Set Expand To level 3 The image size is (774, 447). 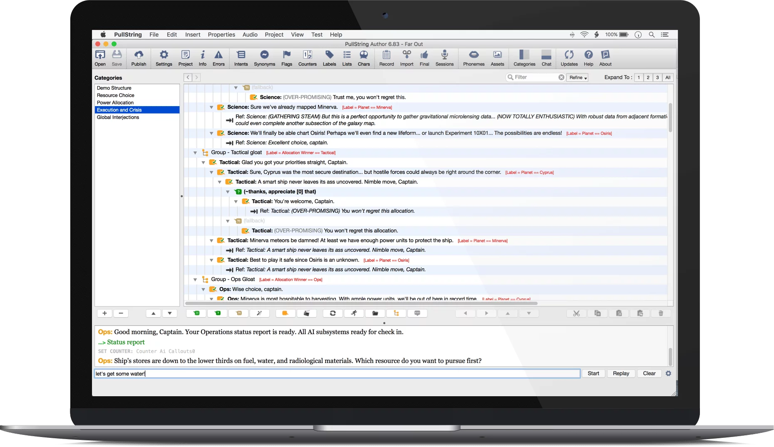(x=657, y=77)
